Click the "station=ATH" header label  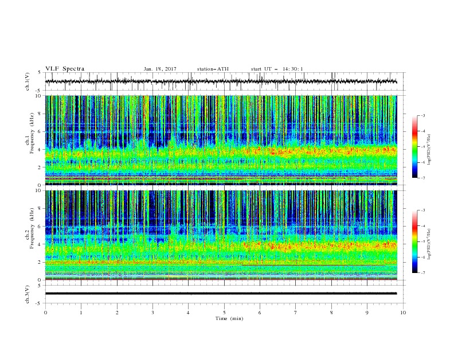213,69
